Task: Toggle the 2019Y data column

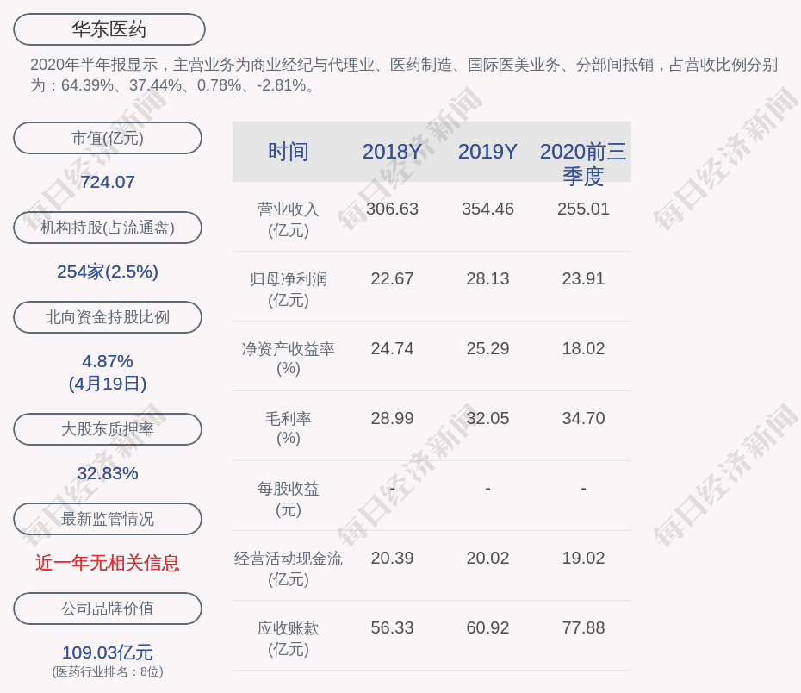Action: coord(487,152)
